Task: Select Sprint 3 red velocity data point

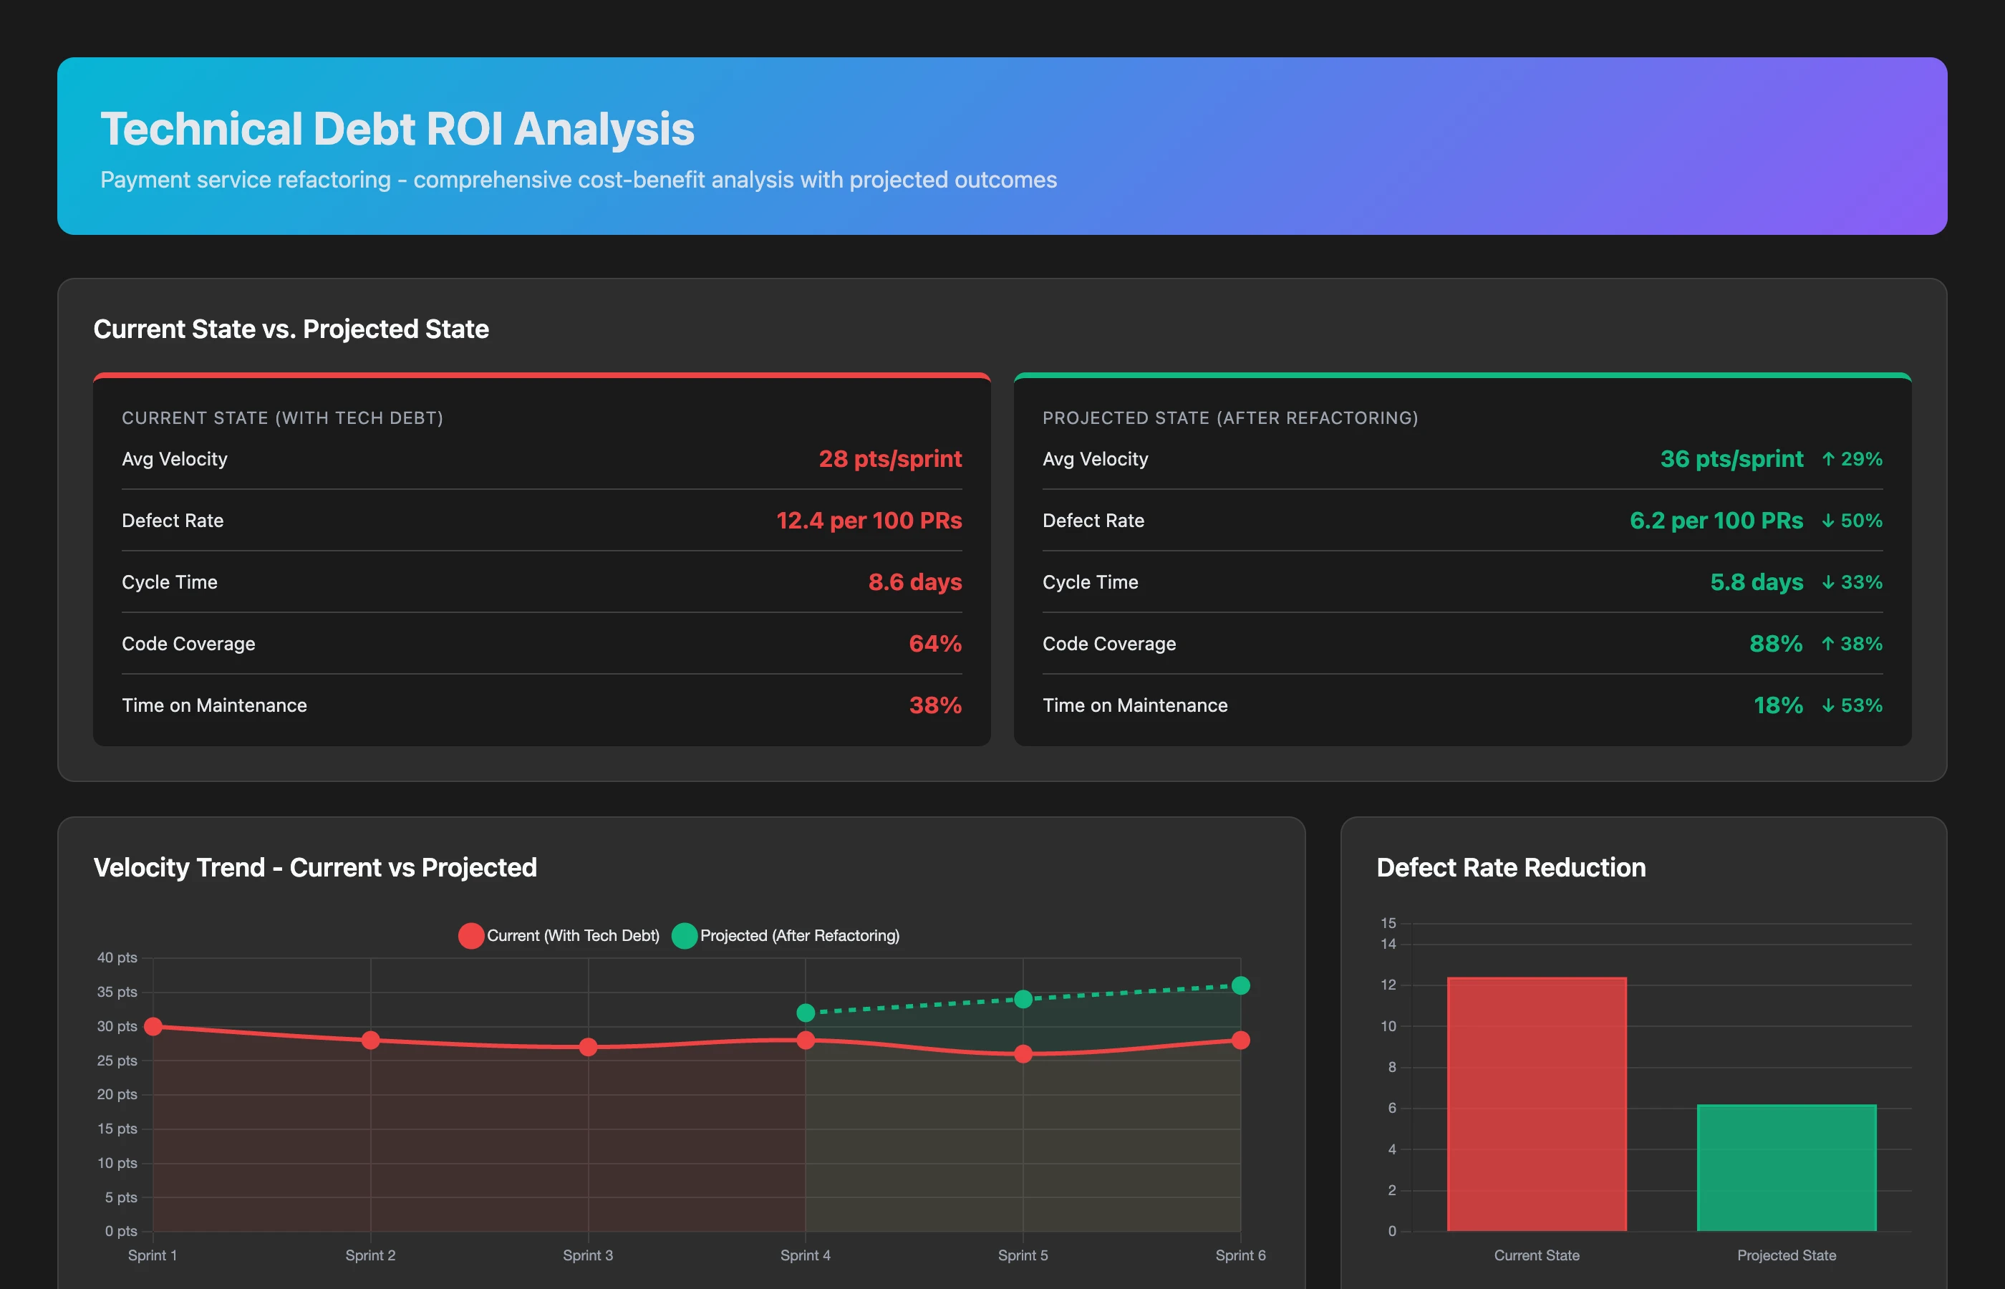Action: tap(589, 1047)
